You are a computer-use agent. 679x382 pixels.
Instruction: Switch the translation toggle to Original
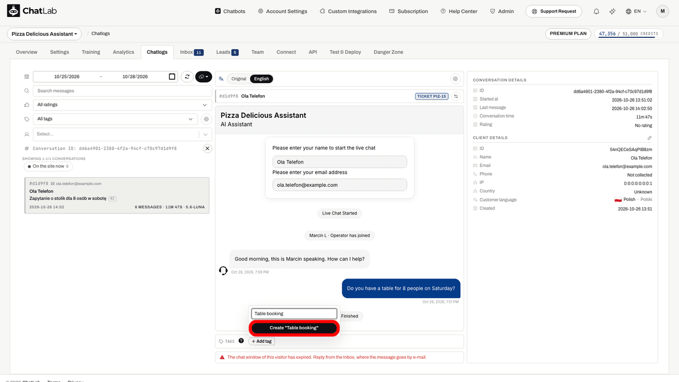pyautogui.click(x=239, y=79)
